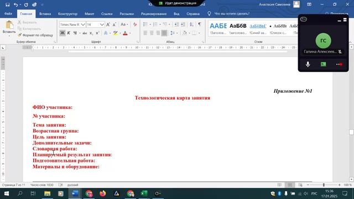Open ribbon display options icon

309,4
